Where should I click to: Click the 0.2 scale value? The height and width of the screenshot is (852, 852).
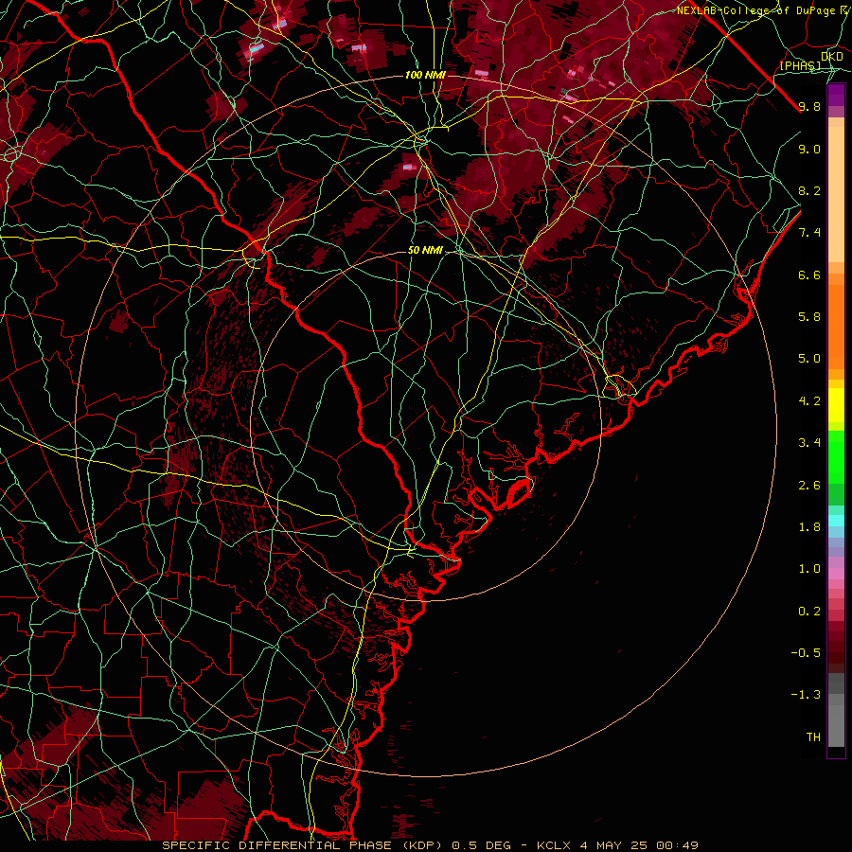tap(809, 612)
